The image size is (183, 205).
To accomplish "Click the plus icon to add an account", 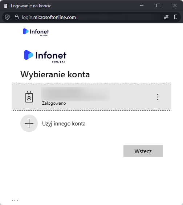I will [x=29, y=123].
